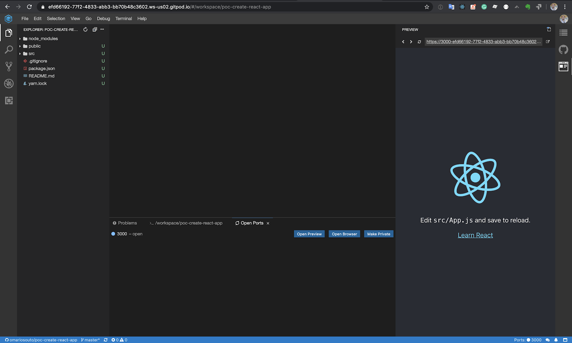Go forward in the Preview panel

click(x=411, y=42)
